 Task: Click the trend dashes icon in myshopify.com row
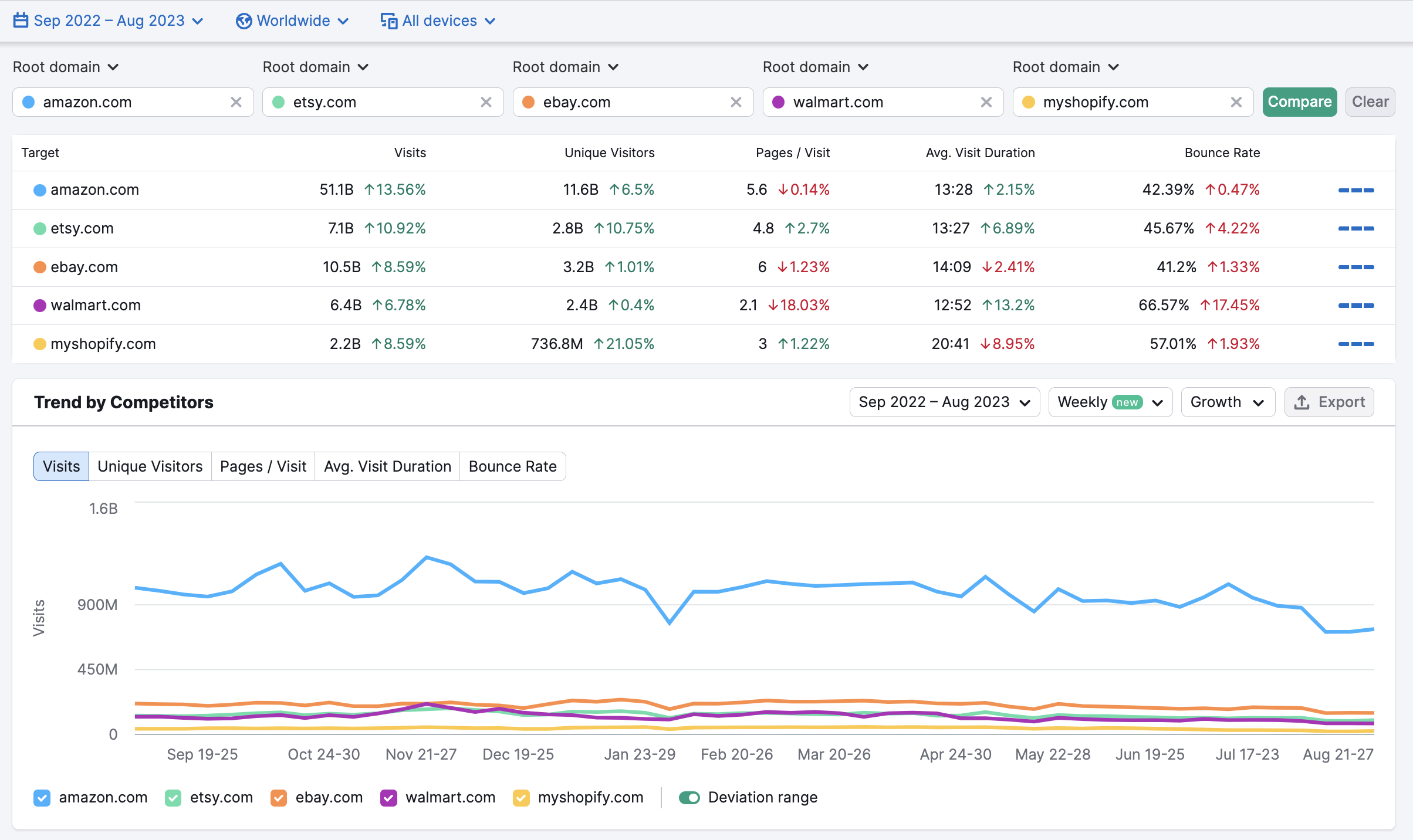click(1356, 344)
